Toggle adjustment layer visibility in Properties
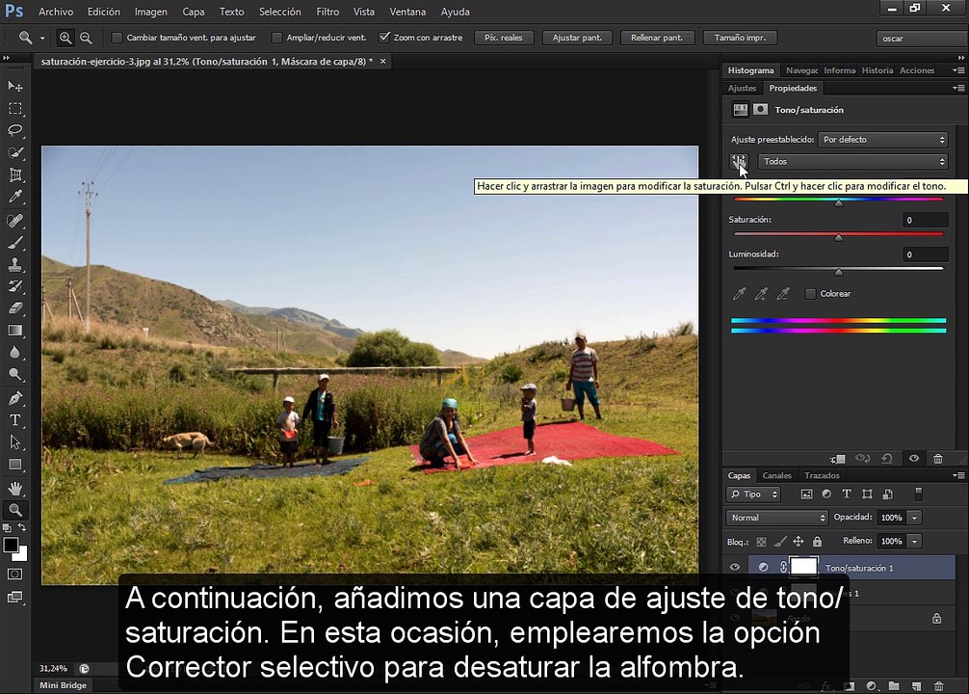 pos(913,459)
